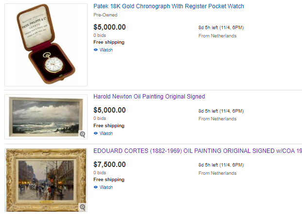This screenshot has height=216, width=302.
Task: Watch the Edouard Cortes painting listing
Action: pos(106,187)
